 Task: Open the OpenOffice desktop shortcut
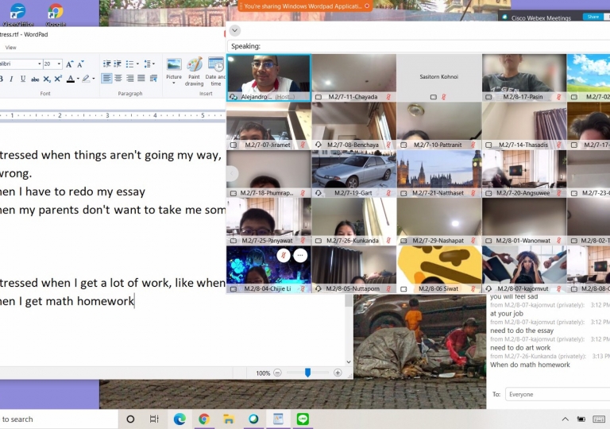pyautogui.click(x=17, y=15)
